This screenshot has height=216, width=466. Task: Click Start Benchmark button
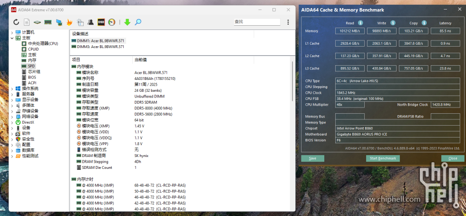(x=383, y=158)
